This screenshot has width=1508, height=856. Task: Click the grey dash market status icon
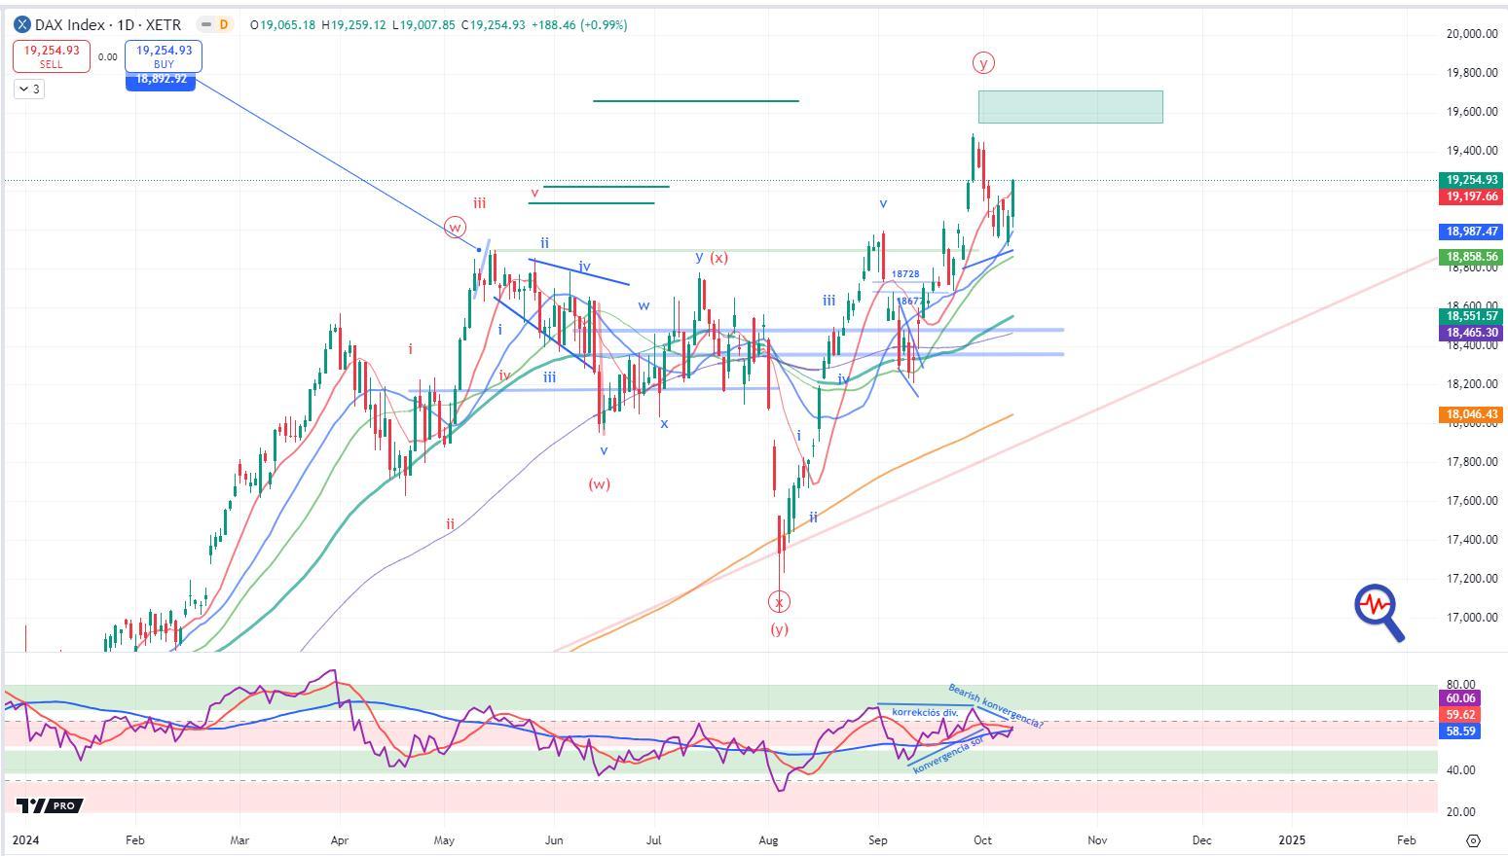click(205, 24)
